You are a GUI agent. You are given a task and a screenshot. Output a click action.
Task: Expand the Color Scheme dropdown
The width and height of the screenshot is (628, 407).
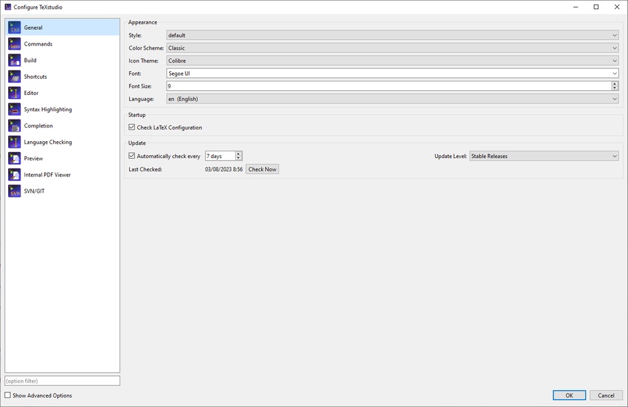[x=393, y=48]
